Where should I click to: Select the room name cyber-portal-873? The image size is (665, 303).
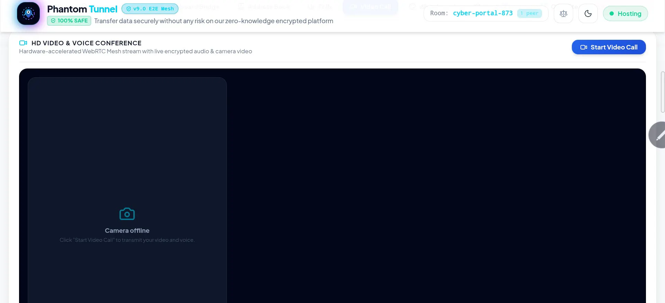(483, 13)
